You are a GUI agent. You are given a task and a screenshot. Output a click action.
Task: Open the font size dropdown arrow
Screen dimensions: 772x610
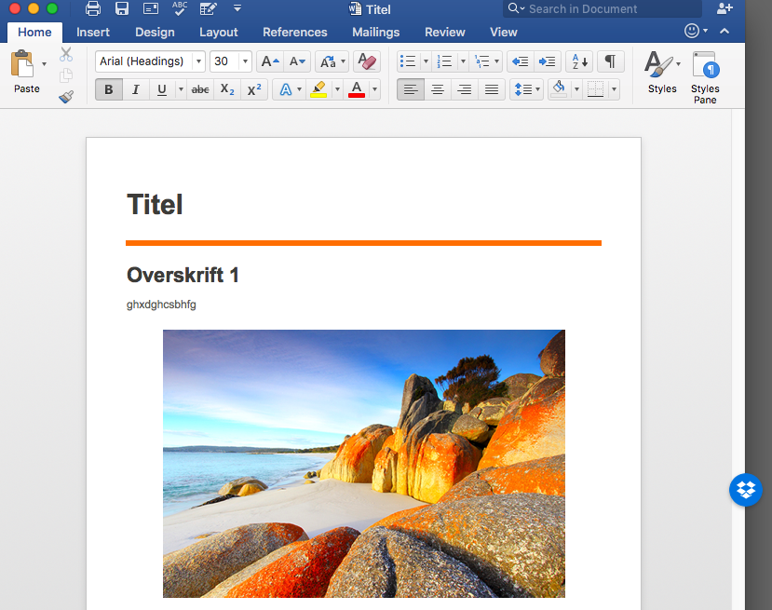click(245, 61)
